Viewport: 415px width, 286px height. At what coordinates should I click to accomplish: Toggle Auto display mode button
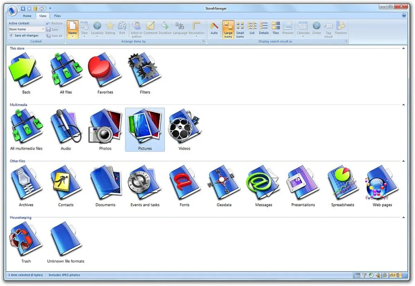[214, 28]
